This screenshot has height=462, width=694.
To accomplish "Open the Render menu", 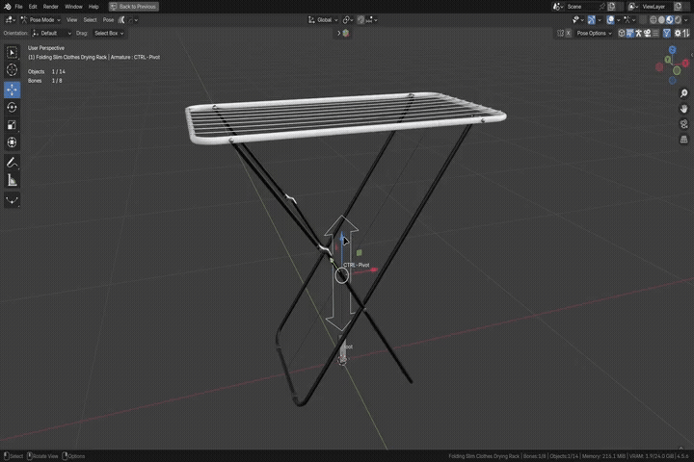I will (x=51, y=7).
